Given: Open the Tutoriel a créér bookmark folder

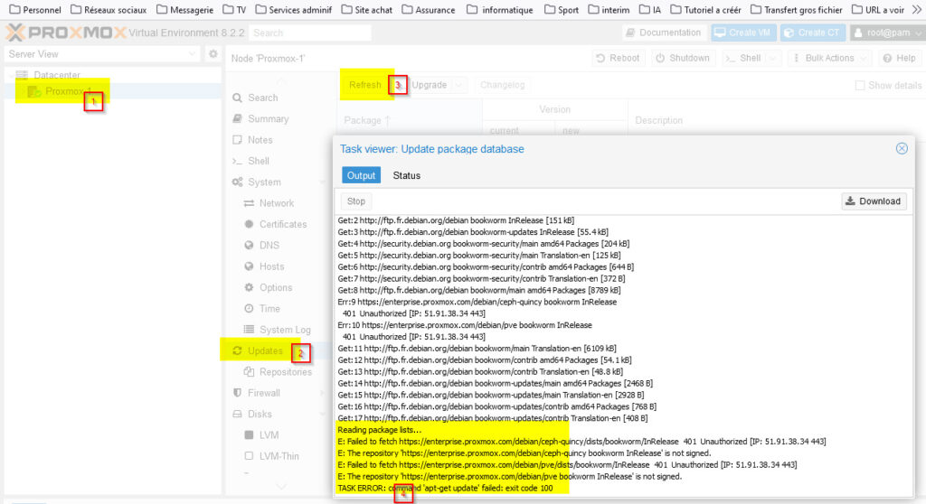Looking at the screenshot, I should coord(705,10).
